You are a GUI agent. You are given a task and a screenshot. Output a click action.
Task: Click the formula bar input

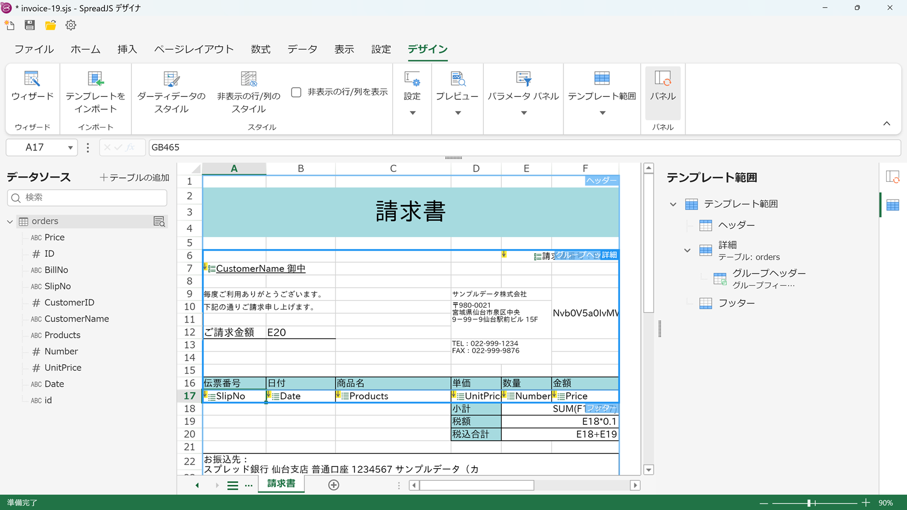(x=524, y=147)
